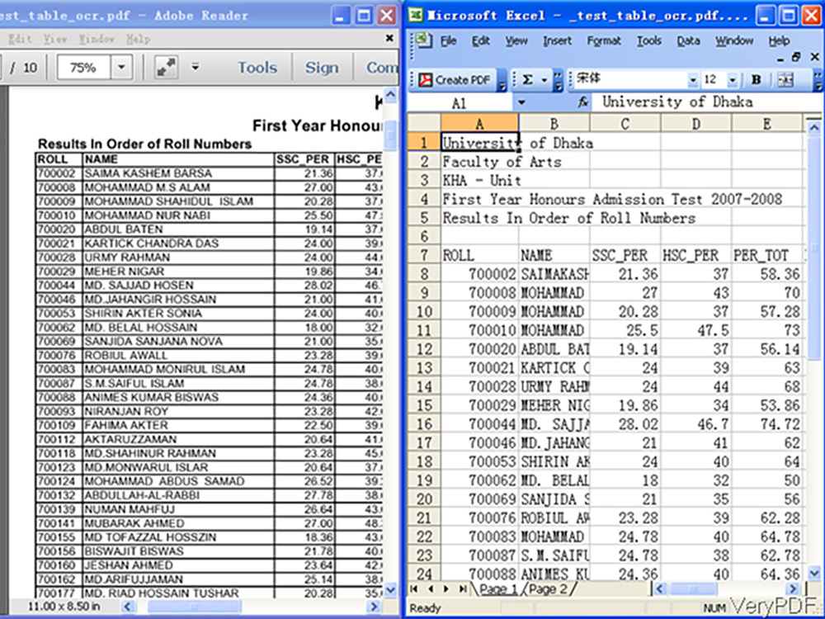Select column C header in Excel
The image size is (825, 619).
(x=625, y=124)
